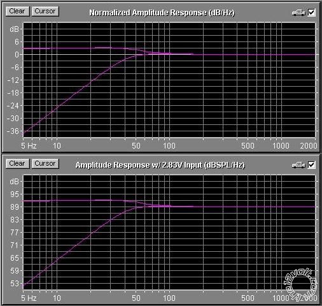The image size is (322, 306).
Task: Uncheck checkbox on 2.83V Input Amplitude panel
Action: (x=311, y=165)
